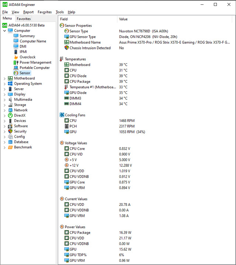The height and width of the screenshot is (265, 236).
Task: Select the GPU Diode temperature row
Action: (x=146, y=93)
